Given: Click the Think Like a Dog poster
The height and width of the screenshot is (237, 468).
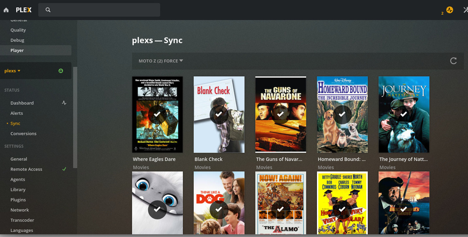Looking at the screenshot, I should point(219,203).
